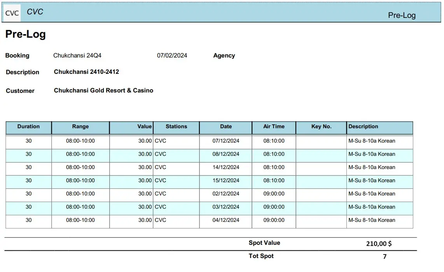The image size is (444, 272).
Task: Click the Value column header
Action: [x=144, y=127]
